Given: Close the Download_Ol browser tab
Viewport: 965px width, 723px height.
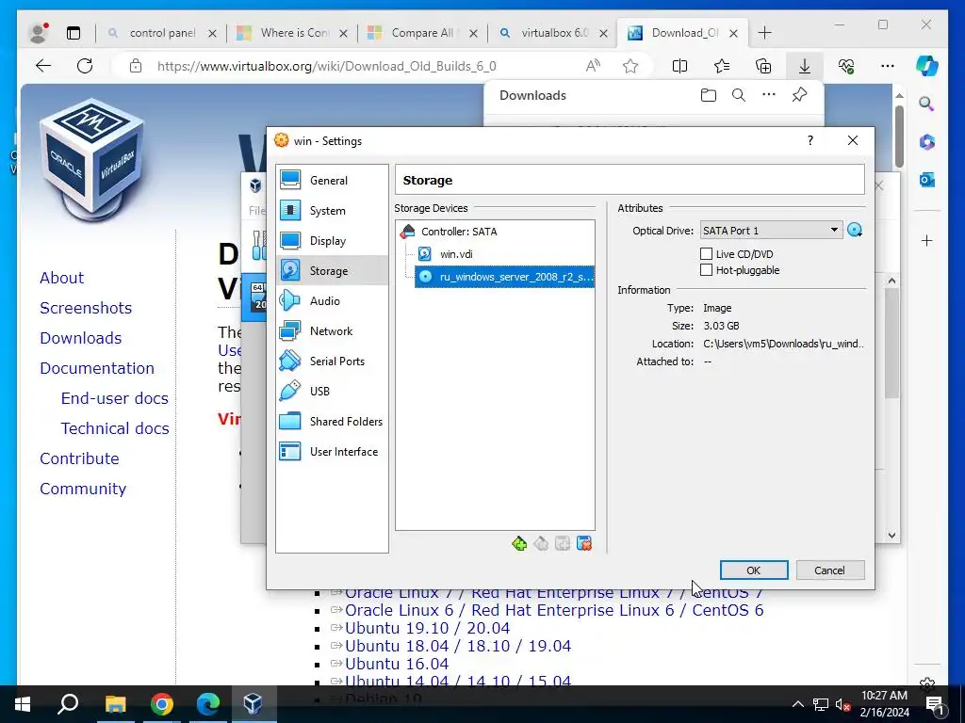Looking at the screenshot, I should [733, 33].
